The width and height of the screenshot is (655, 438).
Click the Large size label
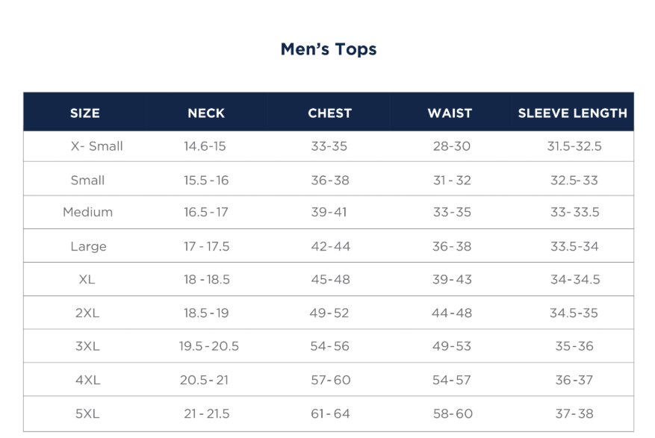[88, 247]
